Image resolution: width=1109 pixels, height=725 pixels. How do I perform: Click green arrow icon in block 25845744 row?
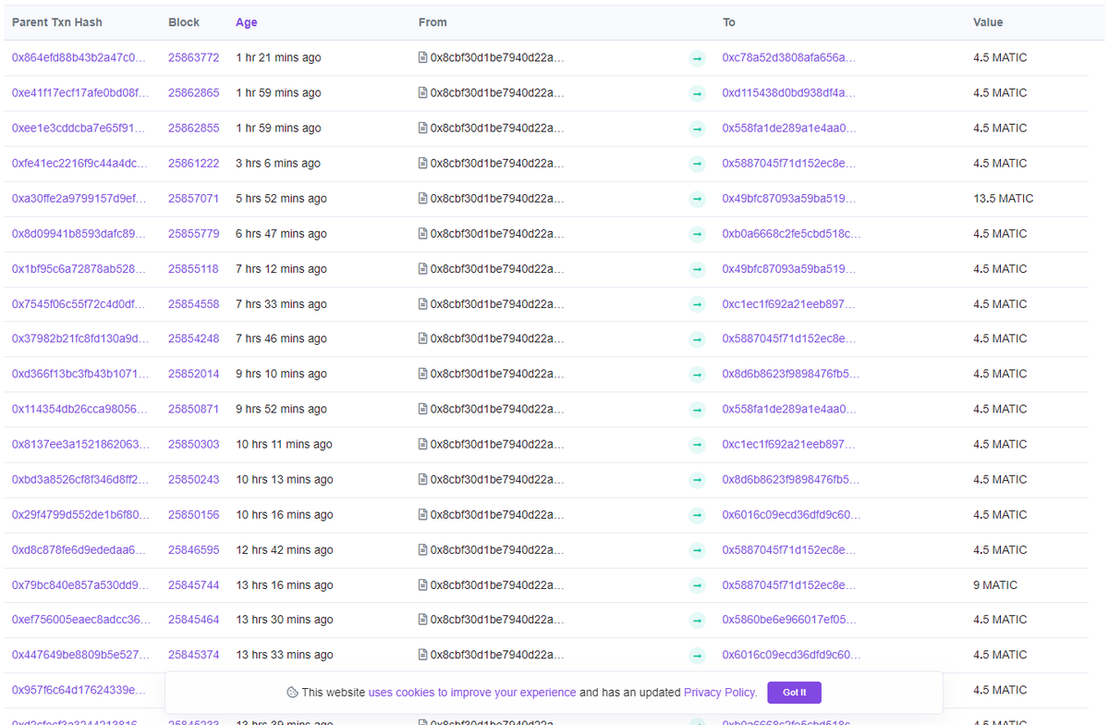(x=698, y=585)
